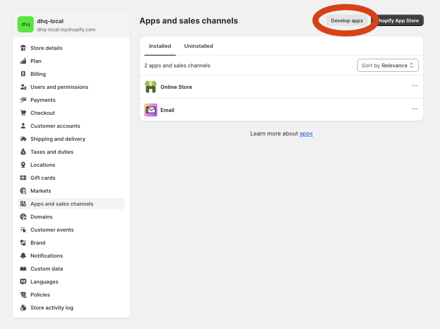This screenshot has height=329, width=440.
Task: Open Customer events settings
Action: [x=71, y=230]
